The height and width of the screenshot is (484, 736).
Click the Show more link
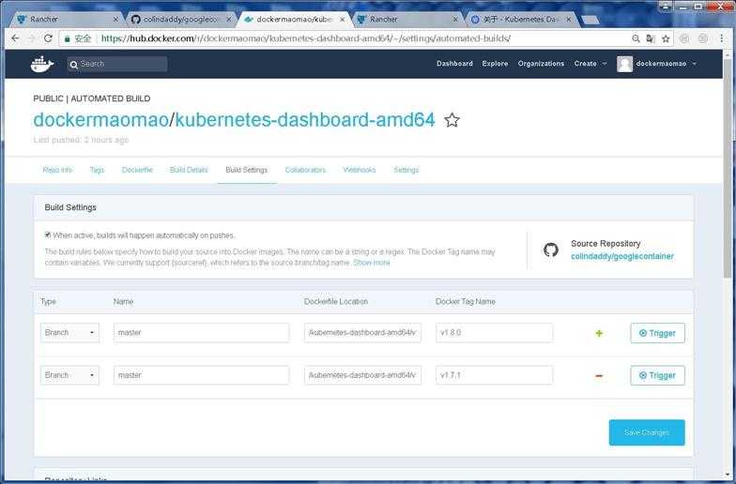[x=372, y=263]
